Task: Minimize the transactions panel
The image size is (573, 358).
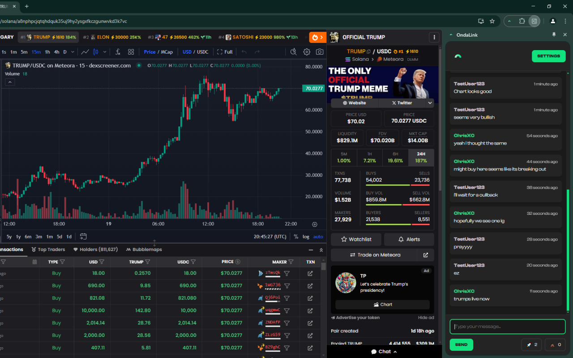Action: (x=311, y=250)
